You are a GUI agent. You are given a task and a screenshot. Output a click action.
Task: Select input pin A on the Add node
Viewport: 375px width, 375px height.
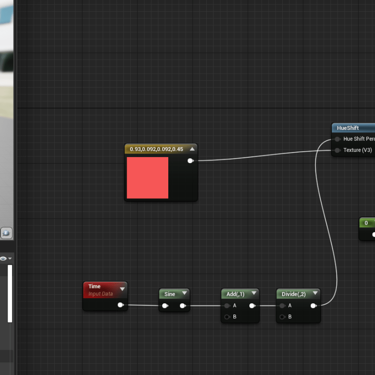pos(227,306)
